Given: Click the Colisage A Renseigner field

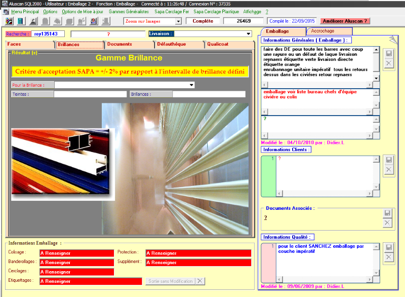Looking at the screenshot, I should pyautogui.click(x=77, y=253).
